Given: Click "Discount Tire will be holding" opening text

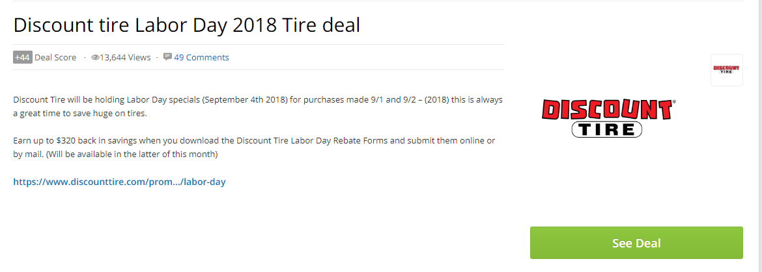Looking at the screenshot, I should 70,99.
